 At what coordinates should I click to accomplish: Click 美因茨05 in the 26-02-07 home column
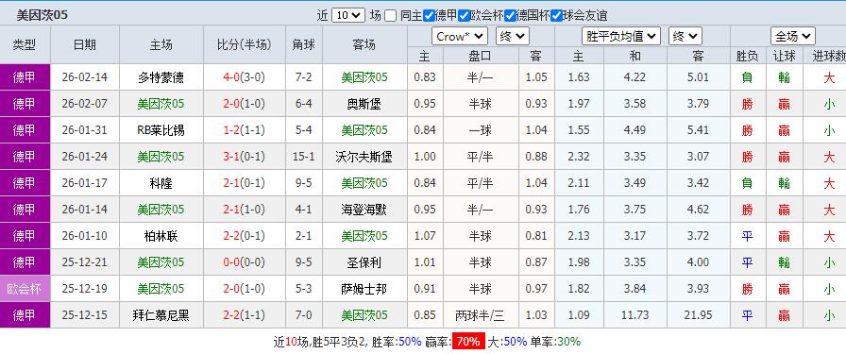click(161, 104)
